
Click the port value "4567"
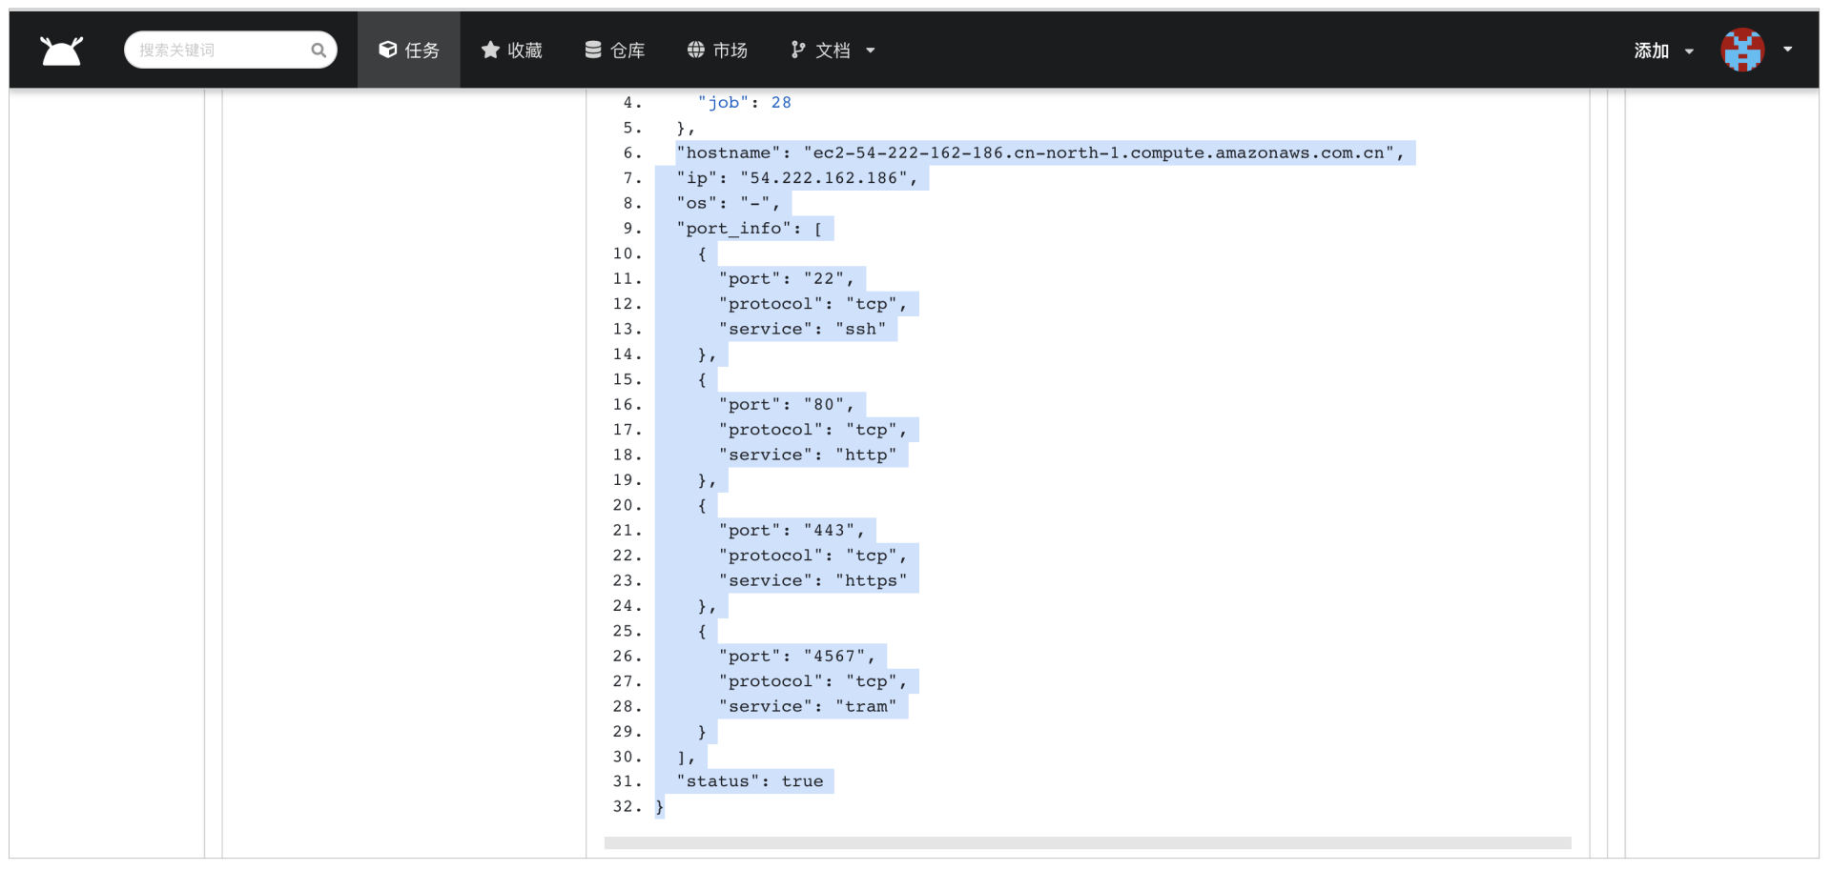838,657
